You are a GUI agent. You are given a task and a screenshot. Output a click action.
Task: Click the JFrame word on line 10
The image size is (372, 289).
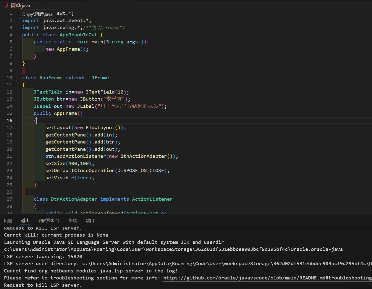point(100,78)
